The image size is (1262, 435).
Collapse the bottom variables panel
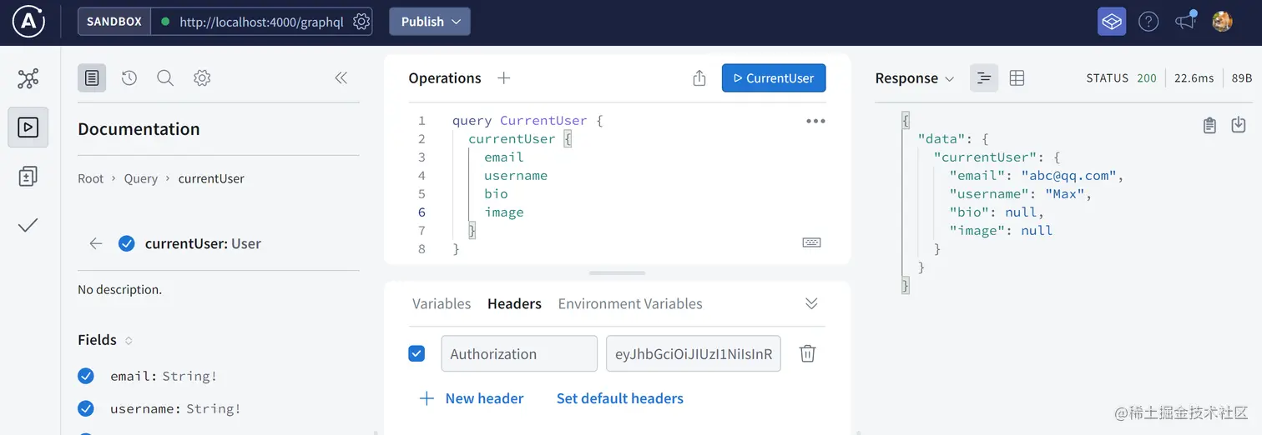click(811, 303)
